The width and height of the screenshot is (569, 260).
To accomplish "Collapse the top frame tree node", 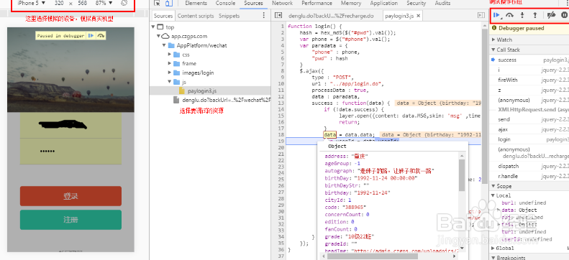I will tap(153, 27).
